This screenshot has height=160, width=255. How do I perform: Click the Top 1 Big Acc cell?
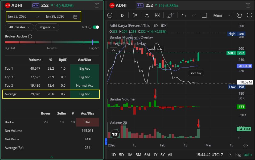click(85, 69)
